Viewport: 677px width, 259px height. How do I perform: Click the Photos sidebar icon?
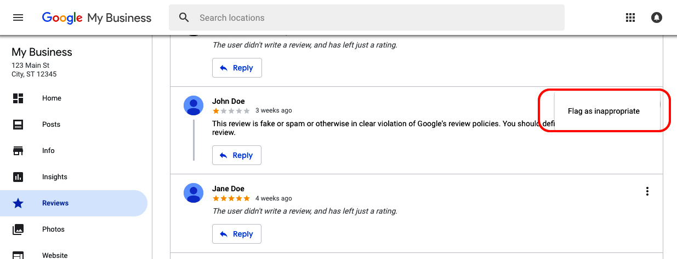point(18,229)
